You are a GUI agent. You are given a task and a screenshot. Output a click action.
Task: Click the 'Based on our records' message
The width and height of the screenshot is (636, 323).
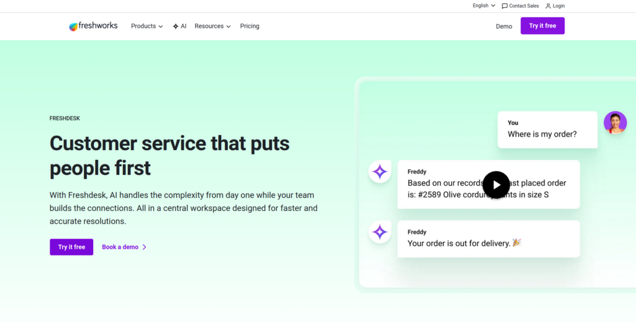point(488,184)
